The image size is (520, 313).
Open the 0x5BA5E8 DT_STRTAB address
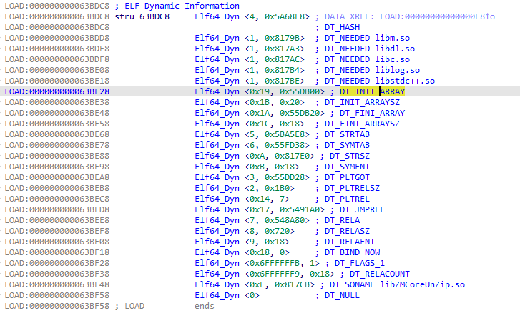coord(285,134)
